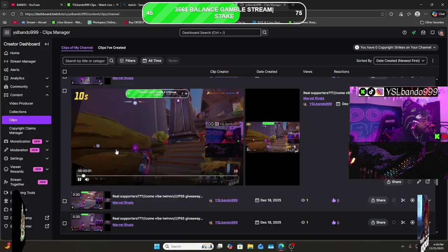
Task: Click the scissors icon on the 0:30 row below the player
Action: tap(403, 200)
